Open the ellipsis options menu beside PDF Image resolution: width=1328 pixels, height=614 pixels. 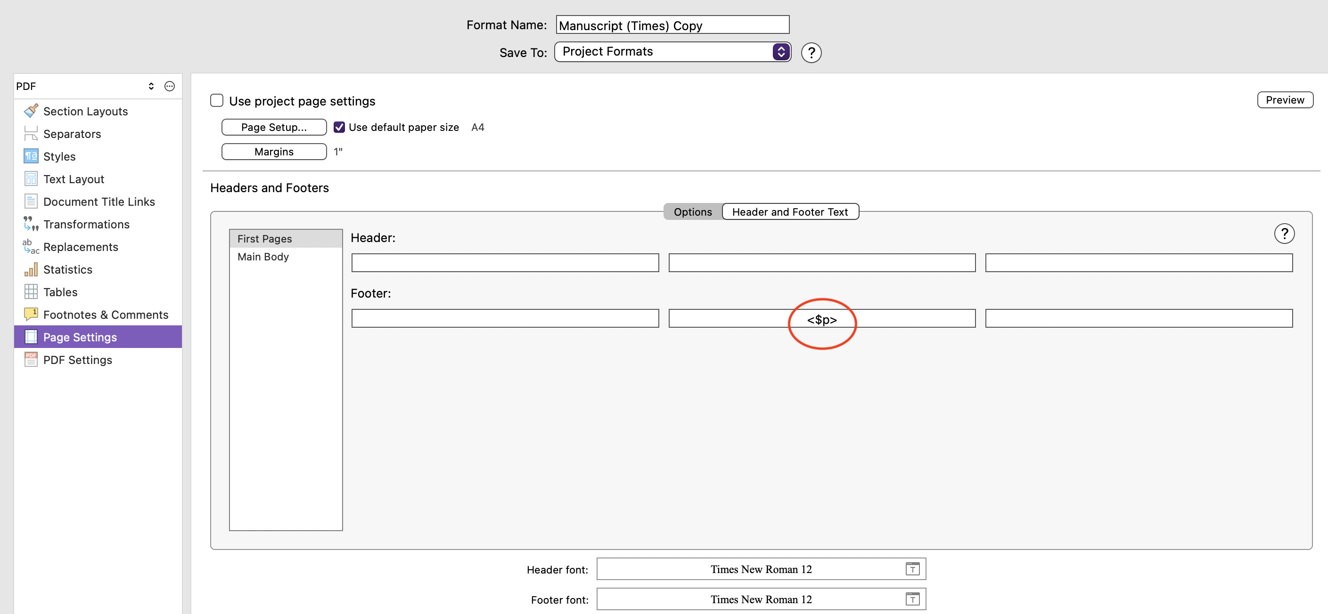coord(170,86)
